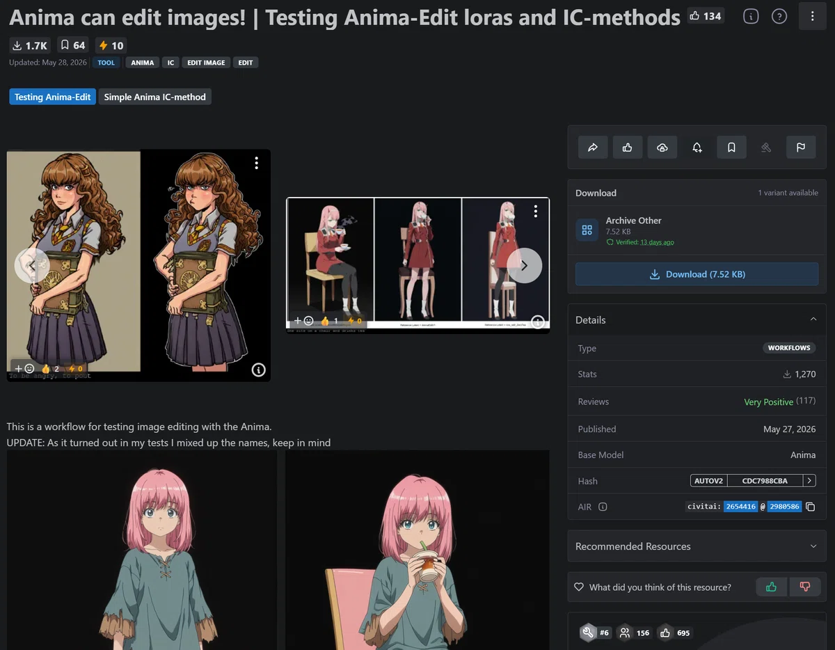Screen dimensions: 835x650
Task: Expand the Recommended Resources section
Action: click(697, 546)
